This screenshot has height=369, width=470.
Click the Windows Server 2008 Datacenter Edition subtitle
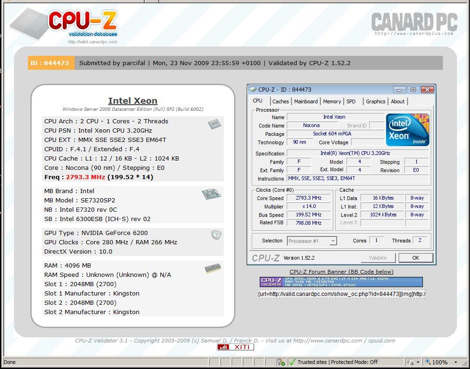coord(133,109)
